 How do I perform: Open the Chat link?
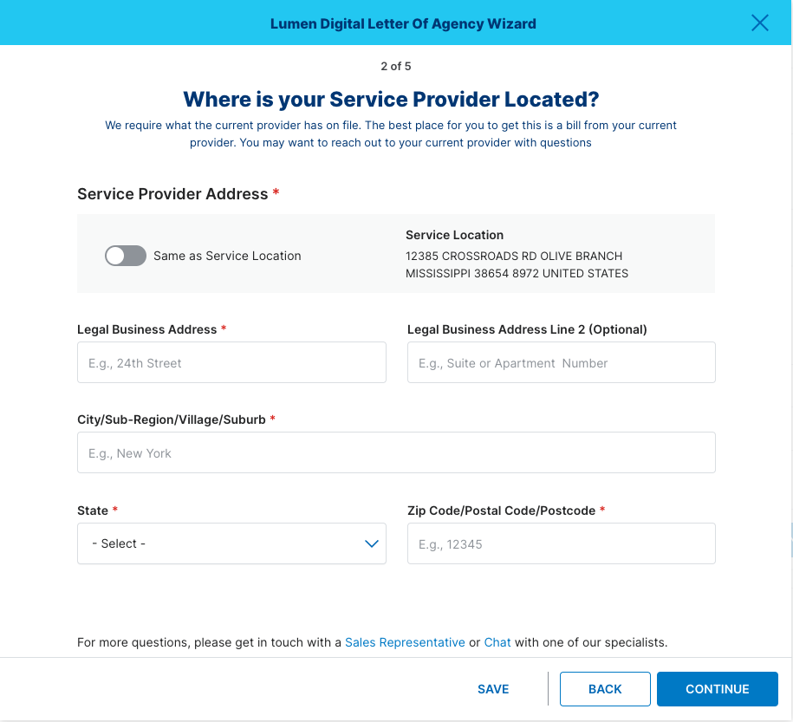tap(497, 642)
